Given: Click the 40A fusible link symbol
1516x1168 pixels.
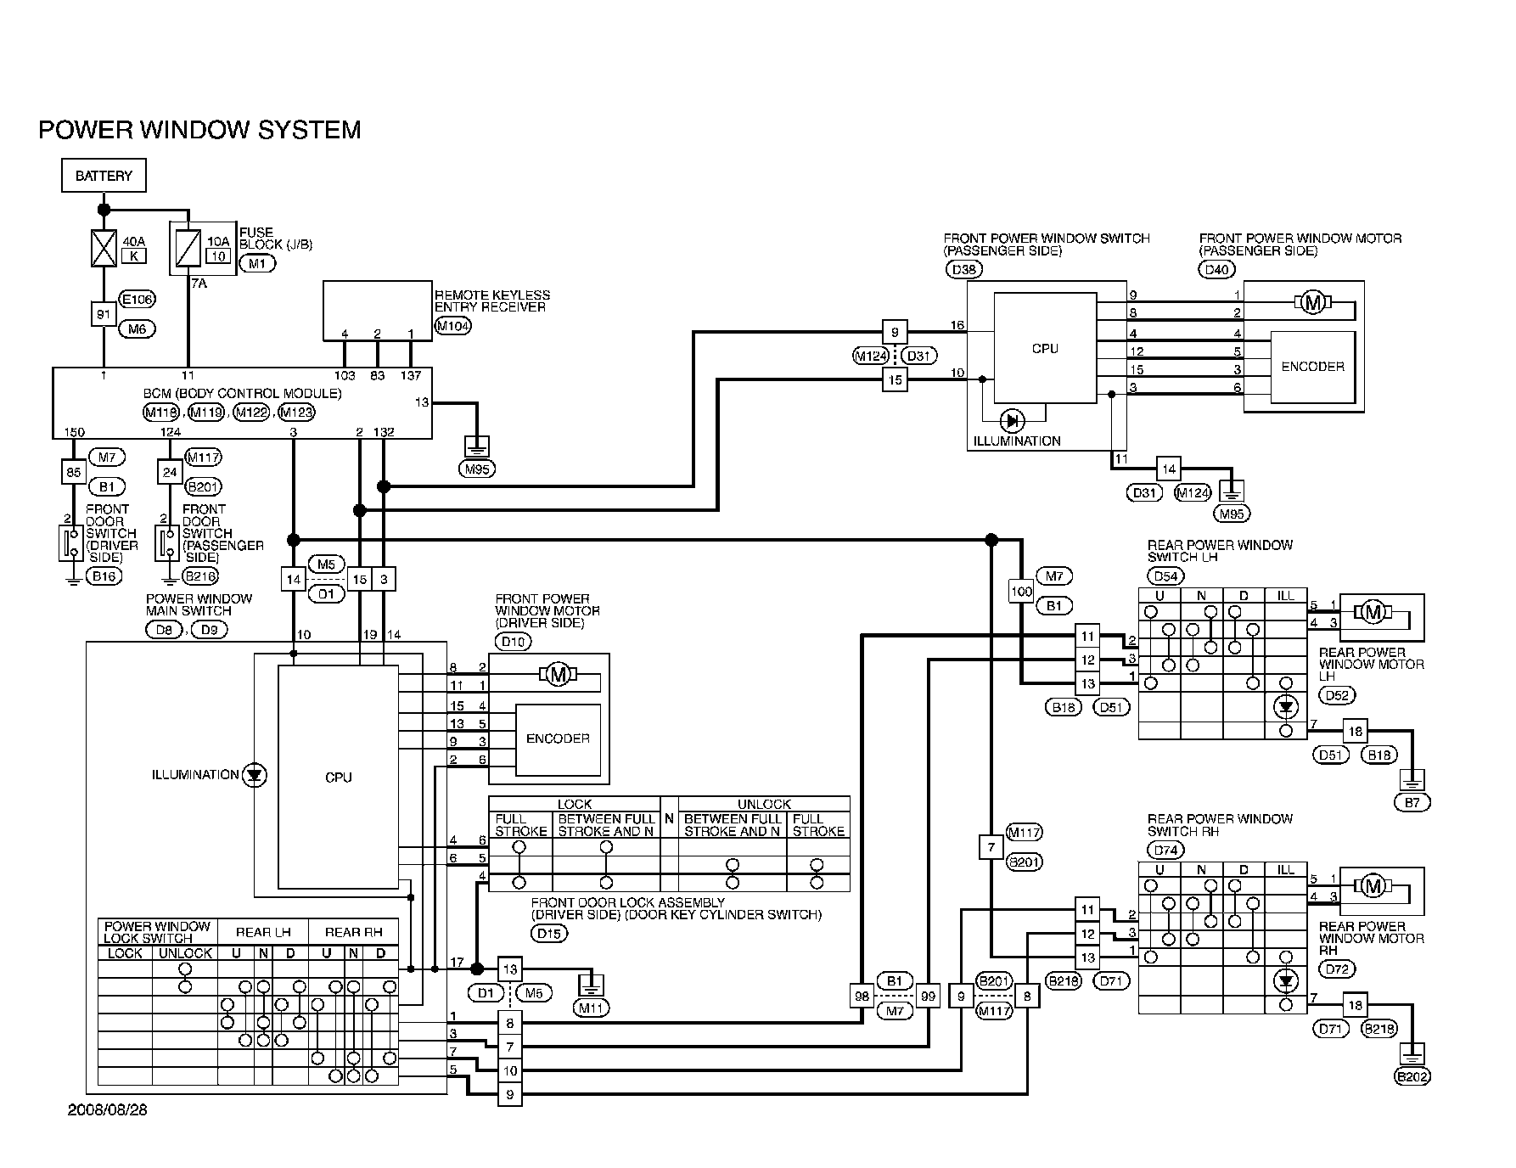Looking at the screenshot, I should coord(104,248).
